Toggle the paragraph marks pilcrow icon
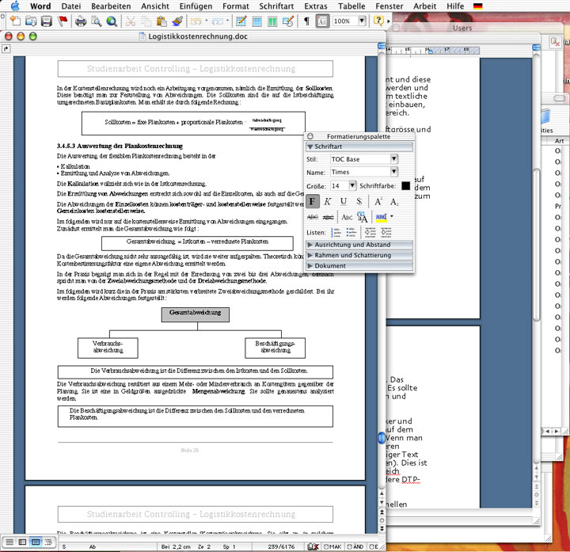This screenshot has height=552, width=570. pyautogui.click(x=306, y=21)
